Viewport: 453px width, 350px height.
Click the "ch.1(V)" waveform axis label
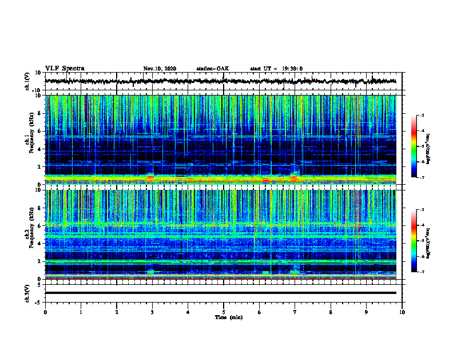click(27, 81)
